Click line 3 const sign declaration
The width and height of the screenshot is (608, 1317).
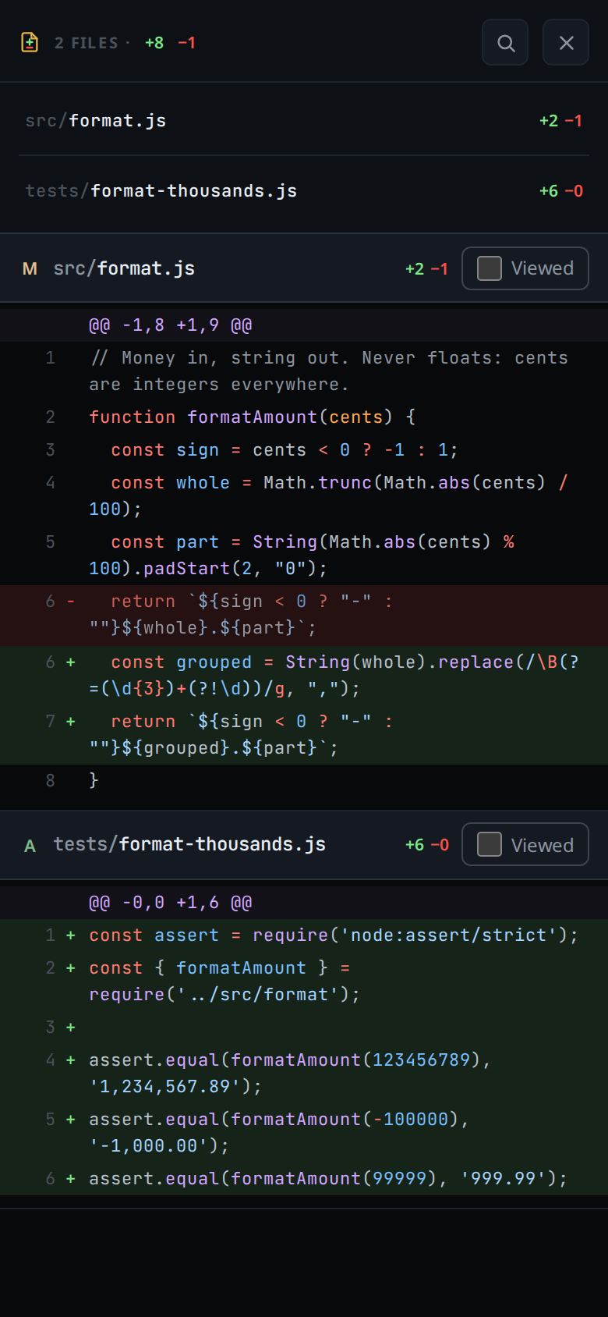304,449
